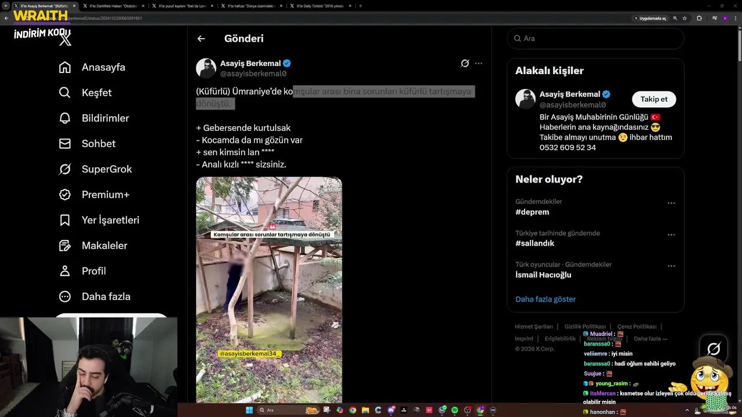Switch to X'te DarkWeb Haber tab
Screen dimensions: 742x417
pos(113,6)
